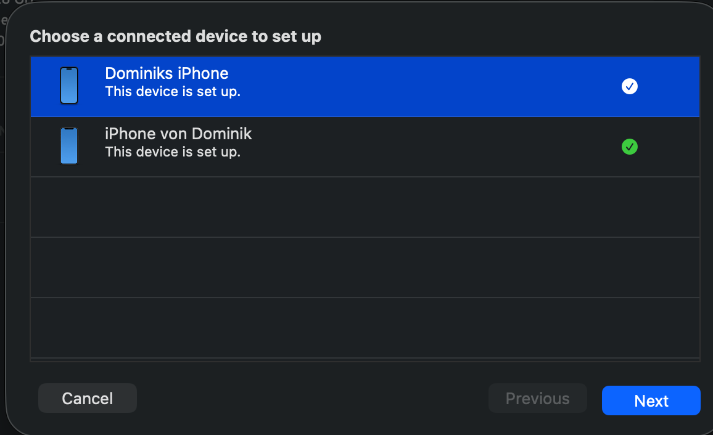The image size is (713, 435).
Task: Click the bottom border of the device list
Action: [365, 360]
